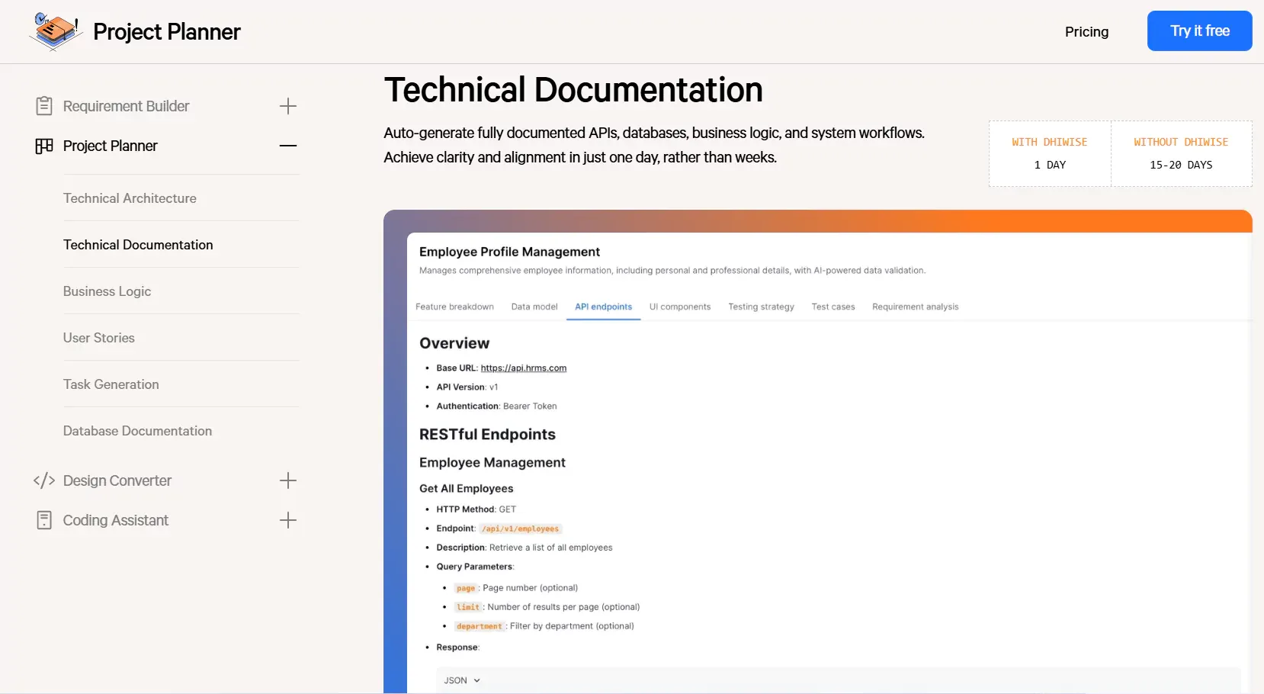Click the '15-20 DAYS' value
This screenshot has height=694, width=1264.
coord(1181,165)
